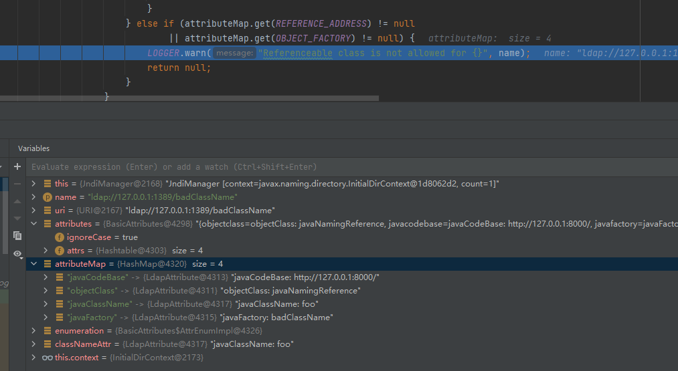Expand the "javaClassName" map entry
678x371 pixels.
[x=46, y=304]
